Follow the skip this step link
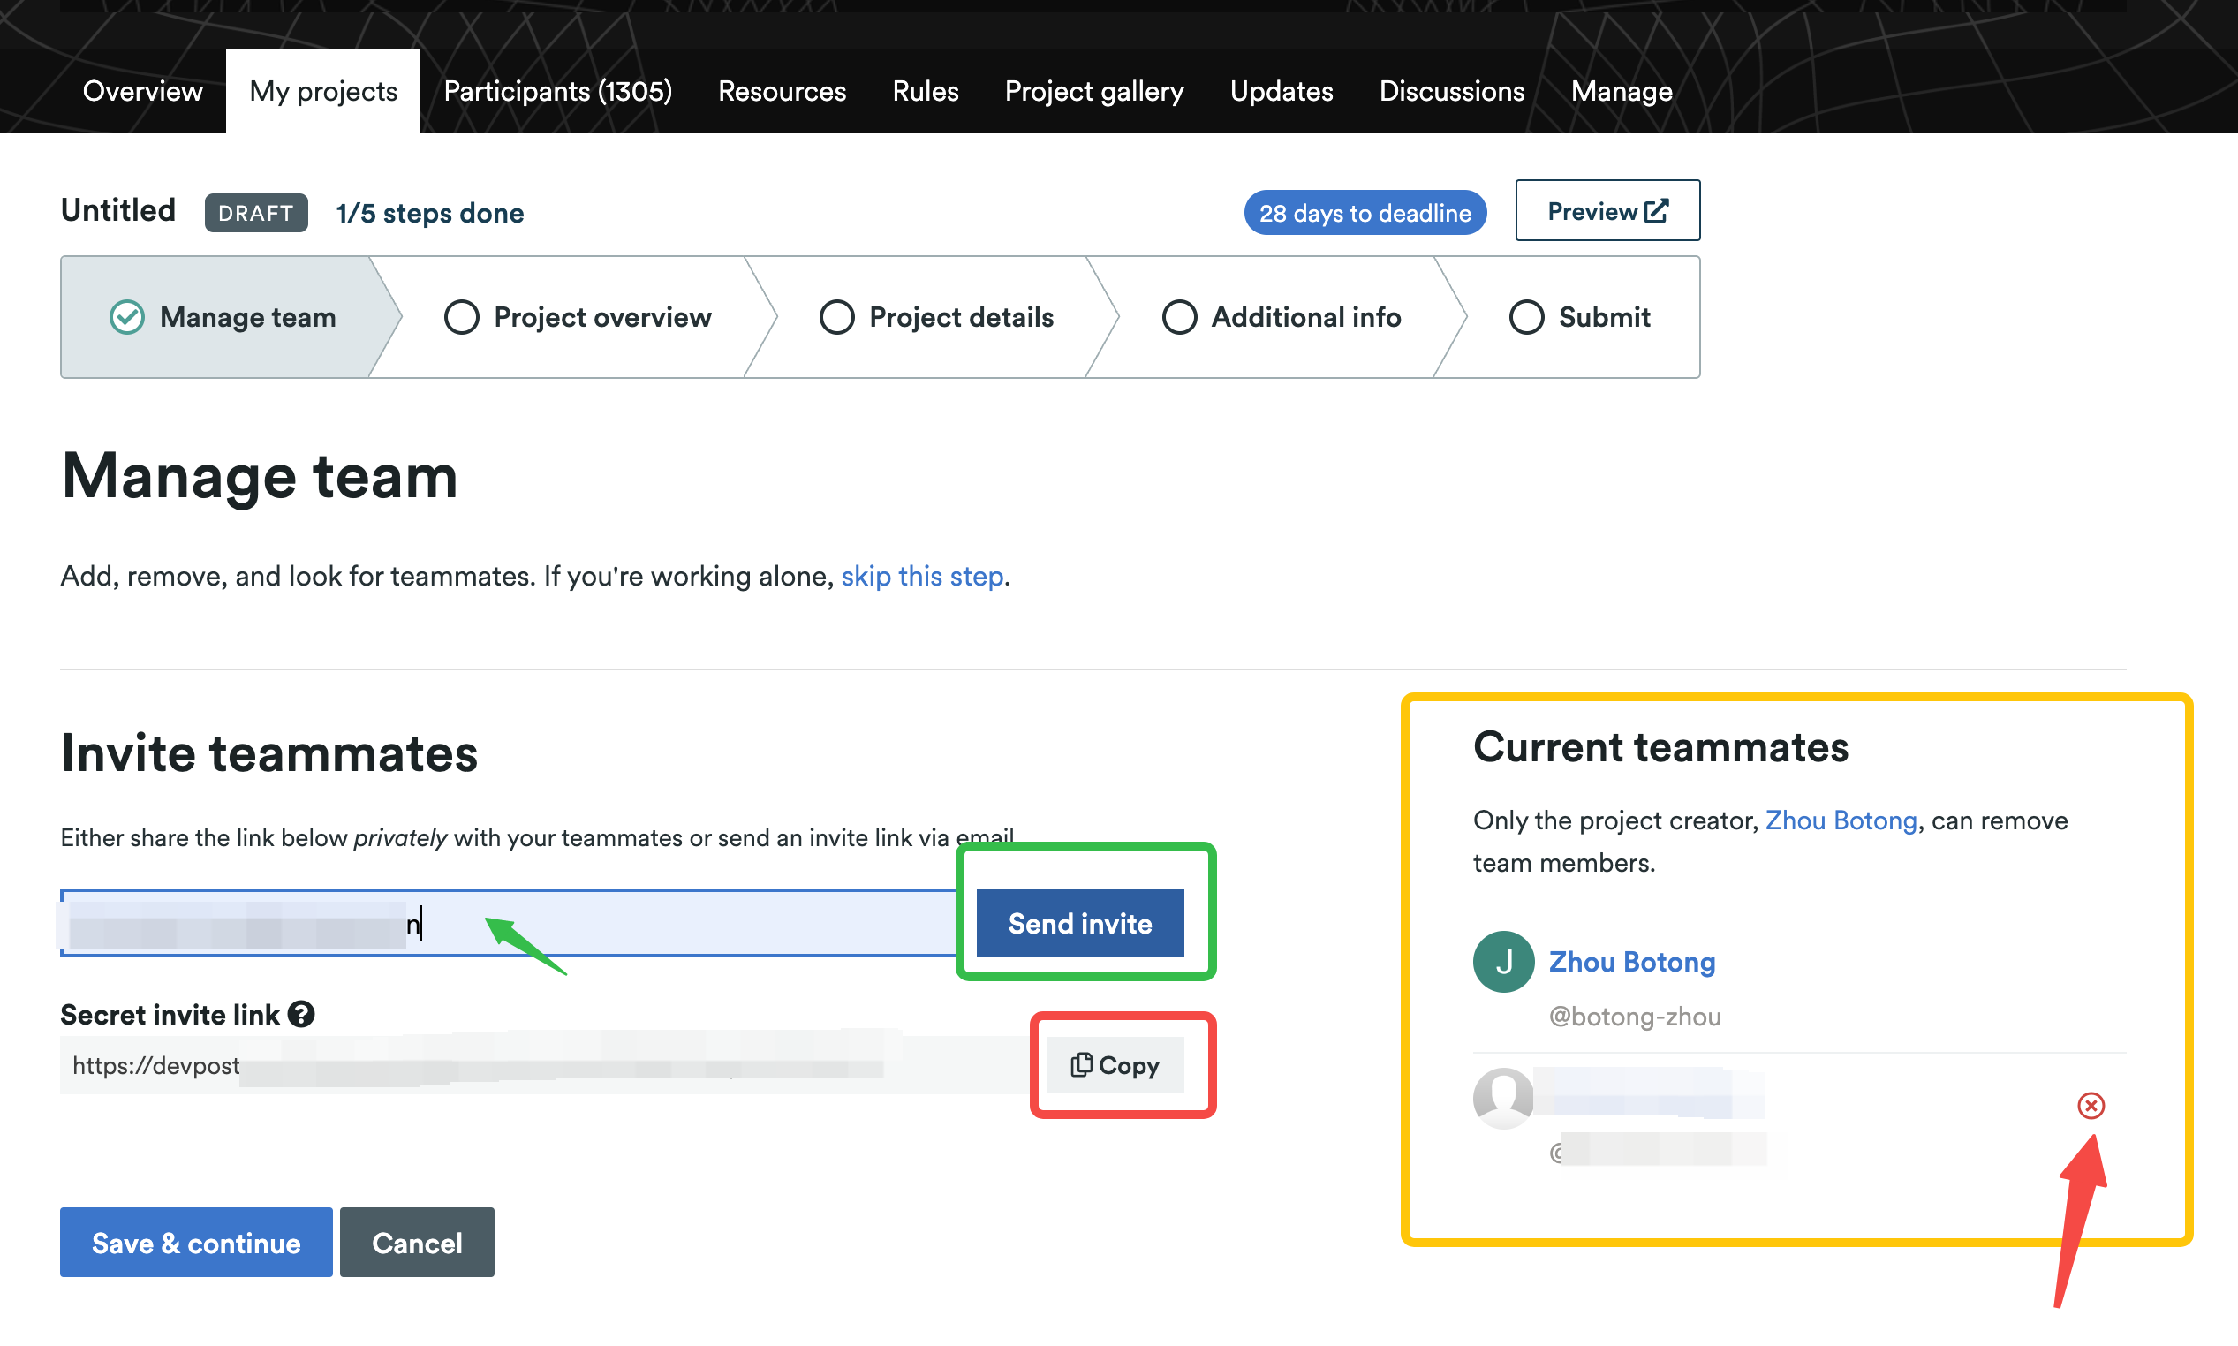The image size is (2238, 1346). 921,576
